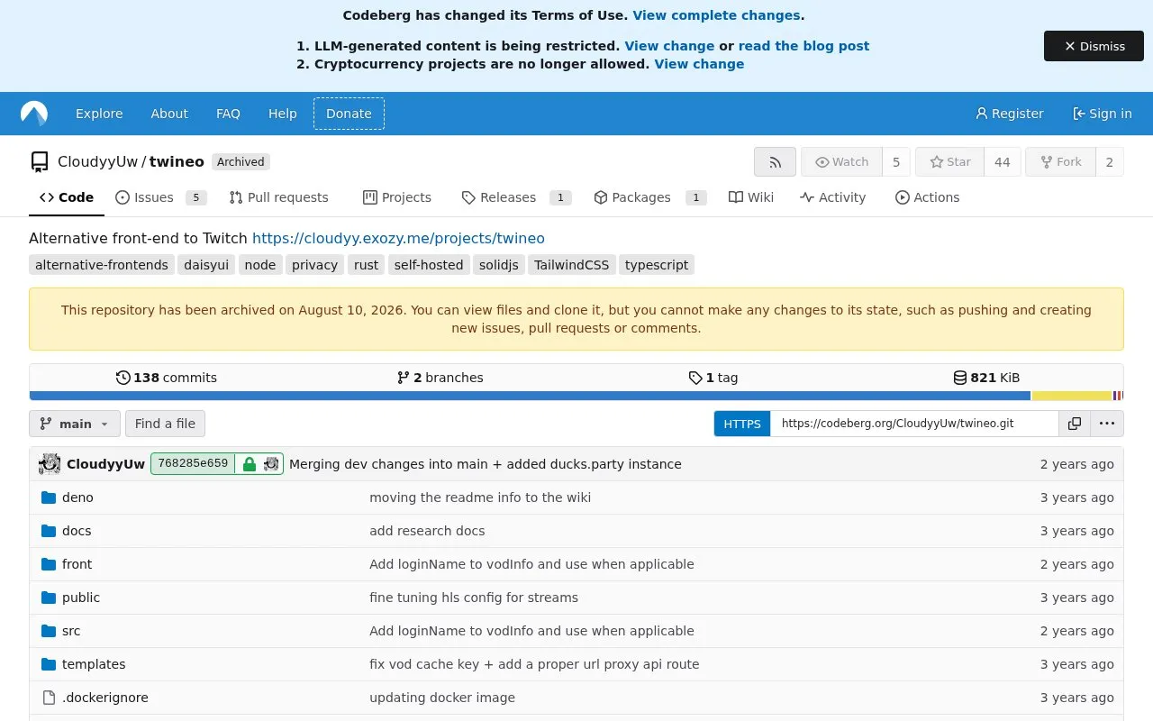1153x721 pixels.
Task: Open the Projects tab
Action: [397, 197]
